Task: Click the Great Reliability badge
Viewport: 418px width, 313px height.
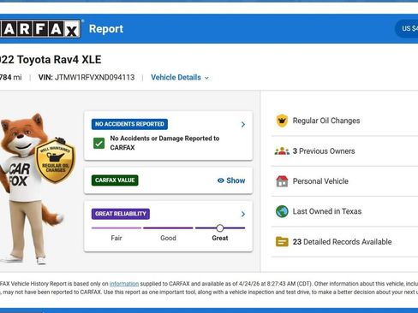Action: (121, 214)
